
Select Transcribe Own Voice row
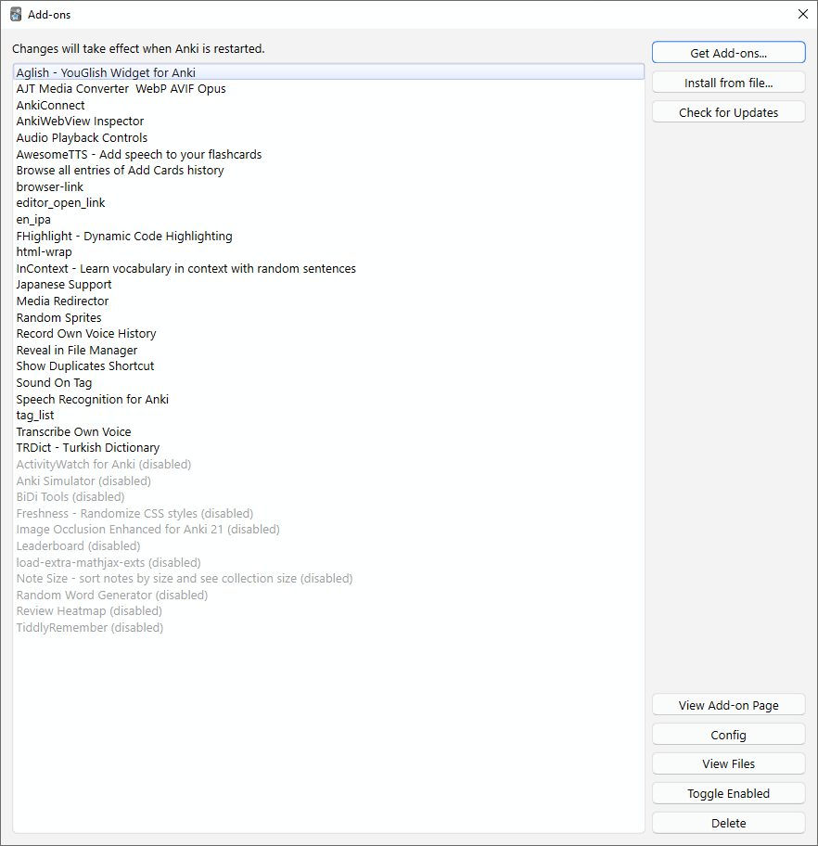coord(328,432)
